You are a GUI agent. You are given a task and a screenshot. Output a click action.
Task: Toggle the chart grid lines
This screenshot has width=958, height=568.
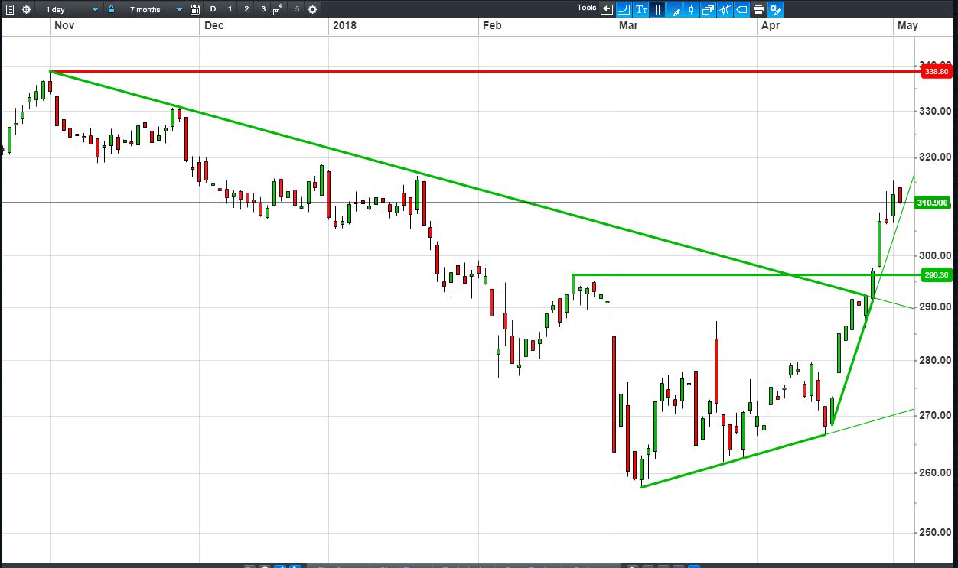[x=657, y=9]
